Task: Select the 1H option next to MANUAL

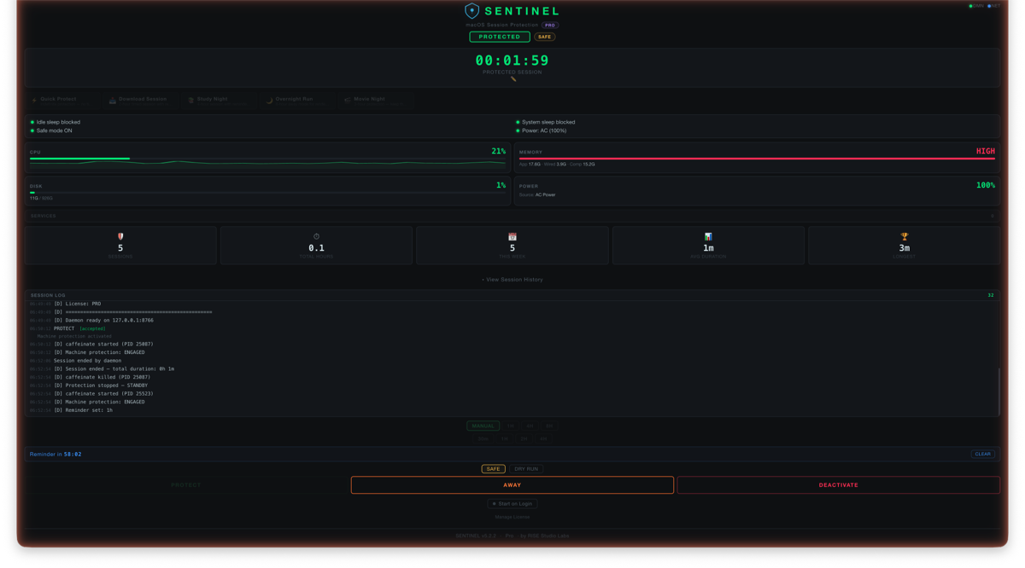Action: 511,426
